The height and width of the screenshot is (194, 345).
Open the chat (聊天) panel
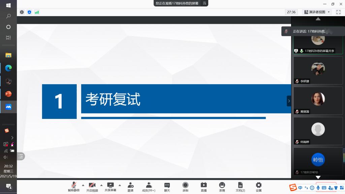pos(167,187)
